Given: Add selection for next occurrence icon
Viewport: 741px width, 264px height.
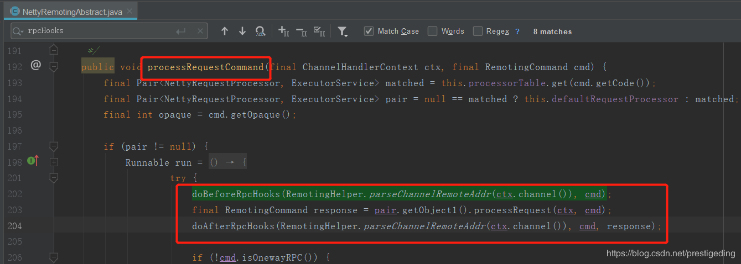Looking at the screenshot, I should coord(283,31).
